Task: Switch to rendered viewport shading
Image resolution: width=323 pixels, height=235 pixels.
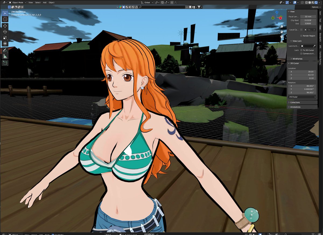Action: point(316,2)
